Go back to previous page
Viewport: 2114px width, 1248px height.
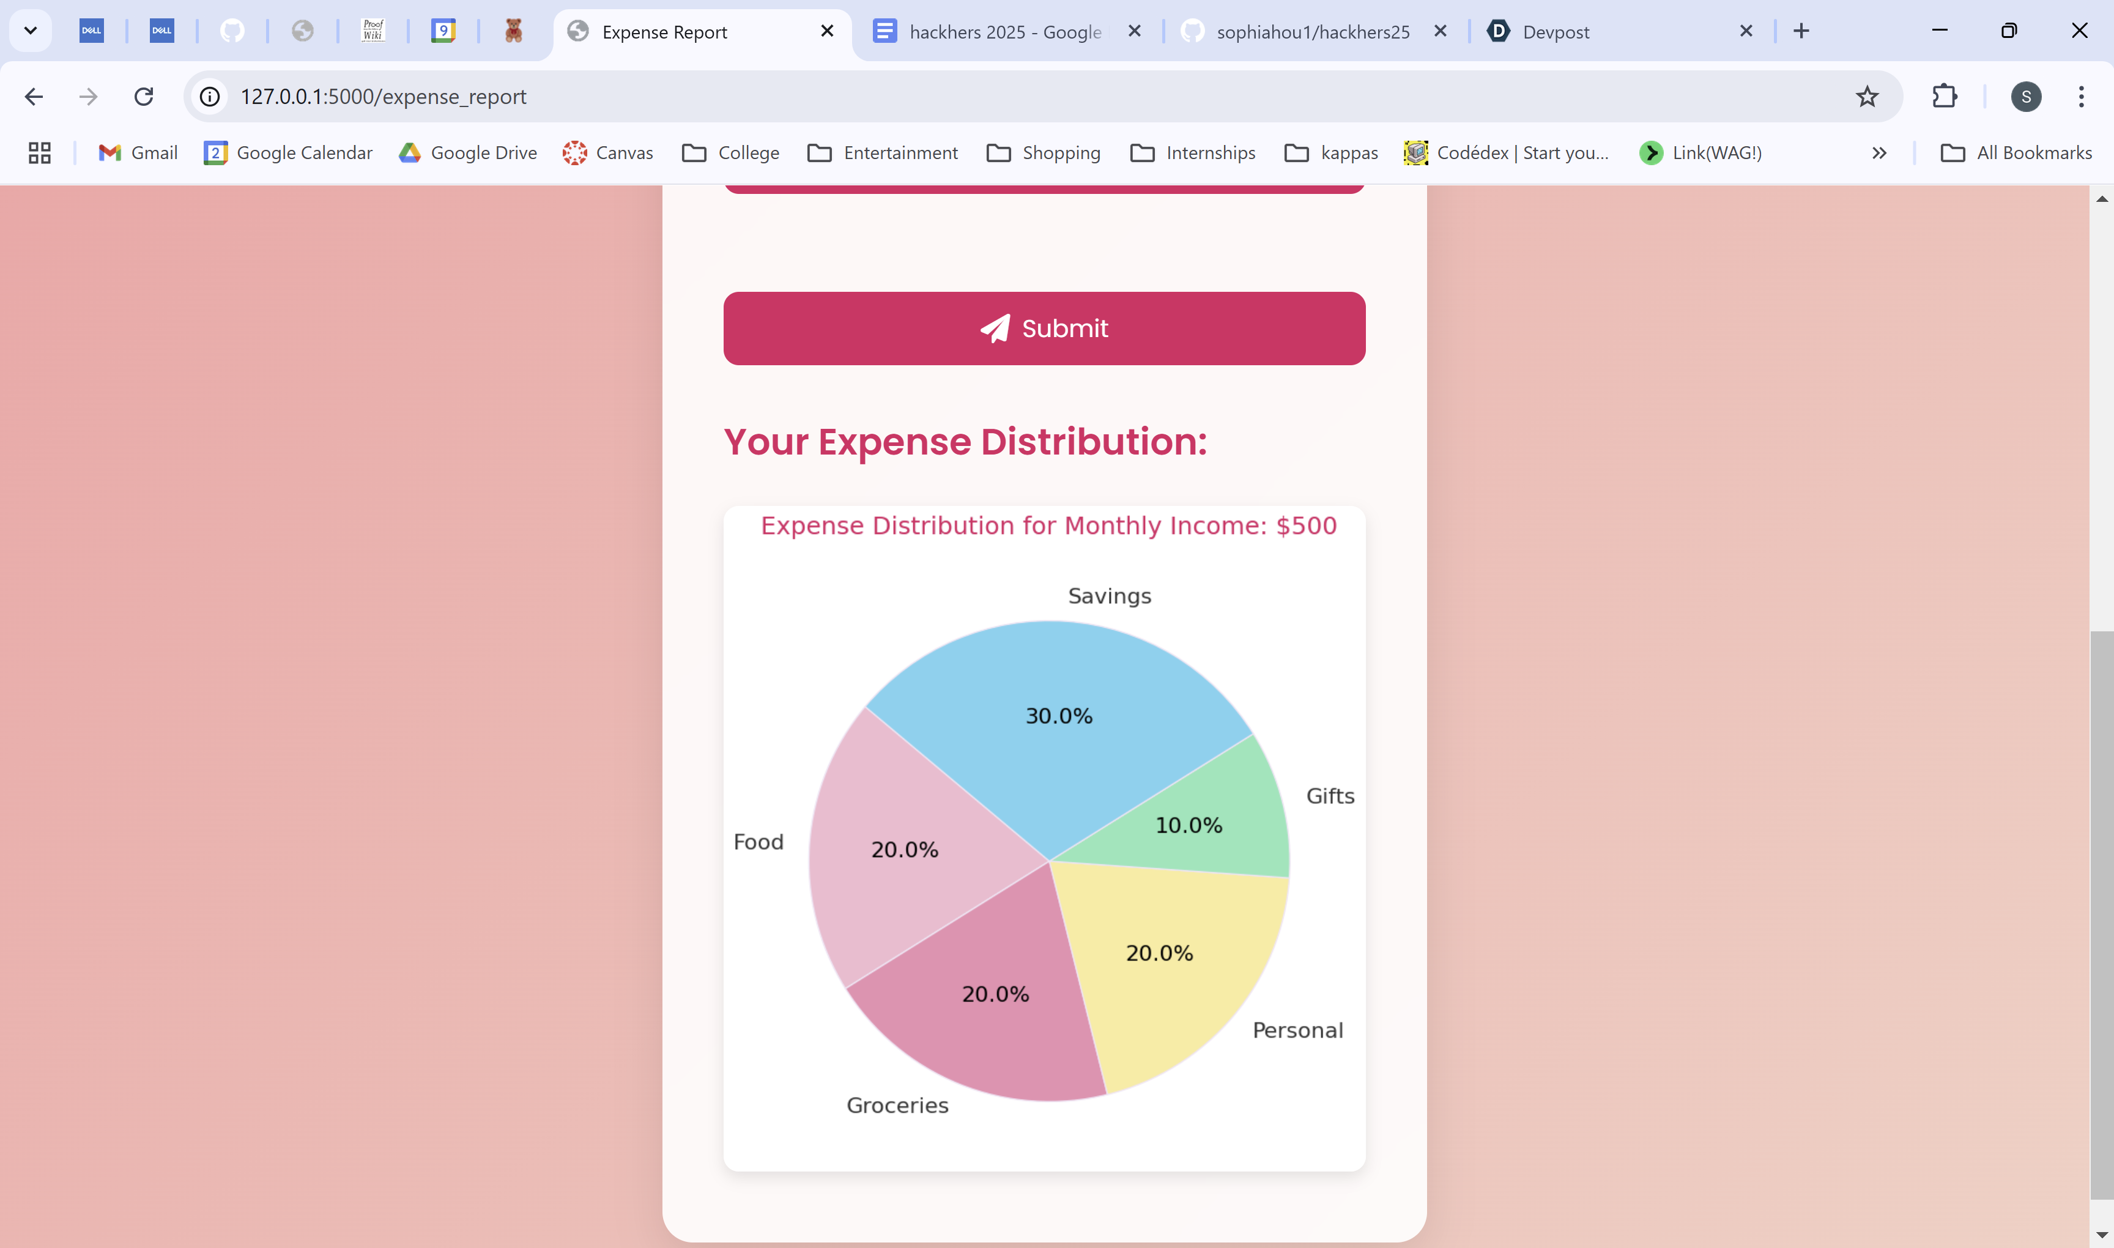[34, 97]
